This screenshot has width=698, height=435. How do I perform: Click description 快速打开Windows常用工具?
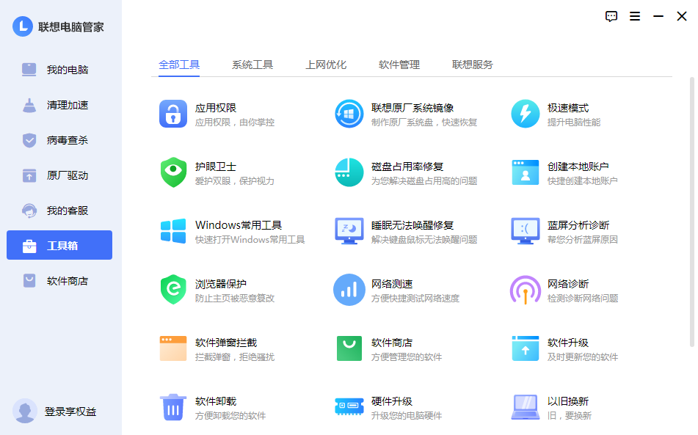[x=250, y=240]
